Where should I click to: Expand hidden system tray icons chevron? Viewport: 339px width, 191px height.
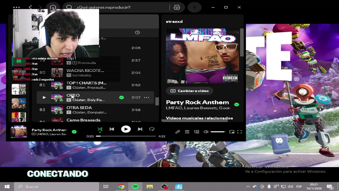click(x=248, y=187)
